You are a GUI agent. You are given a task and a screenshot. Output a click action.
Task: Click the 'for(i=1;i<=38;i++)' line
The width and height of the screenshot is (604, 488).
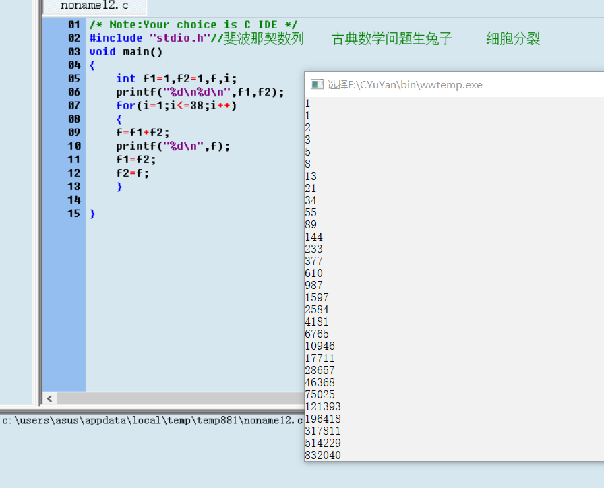pos(177,106)
